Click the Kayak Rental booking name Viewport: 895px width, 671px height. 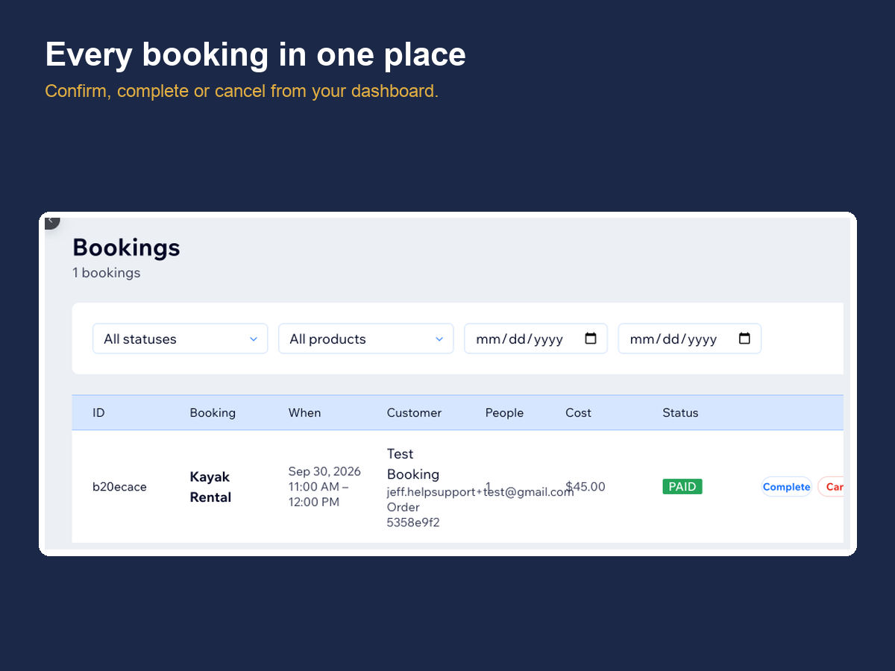click(210, 487)
